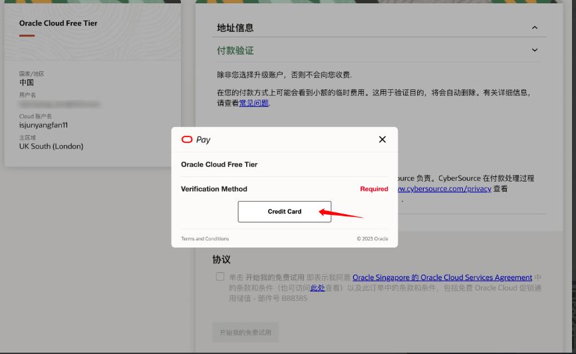Click the Cloud account name isjunyangfan11
The height and width of the screenshot is (354, 576).
[x=43, y=125]
